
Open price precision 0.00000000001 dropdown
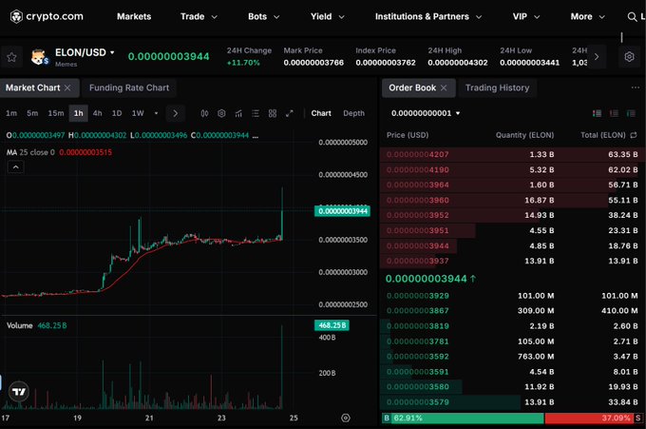pos(426,113)
